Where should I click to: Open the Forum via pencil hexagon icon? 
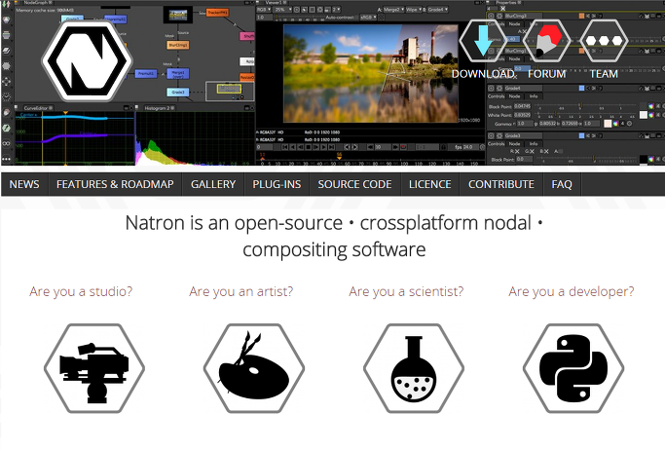coord(546,41)
